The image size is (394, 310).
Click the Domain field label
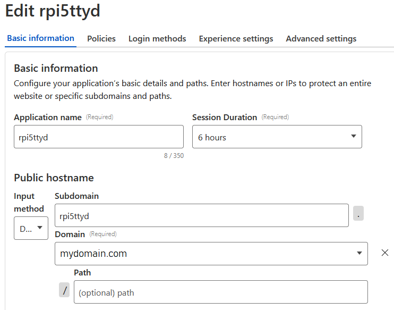pos(70,234)
